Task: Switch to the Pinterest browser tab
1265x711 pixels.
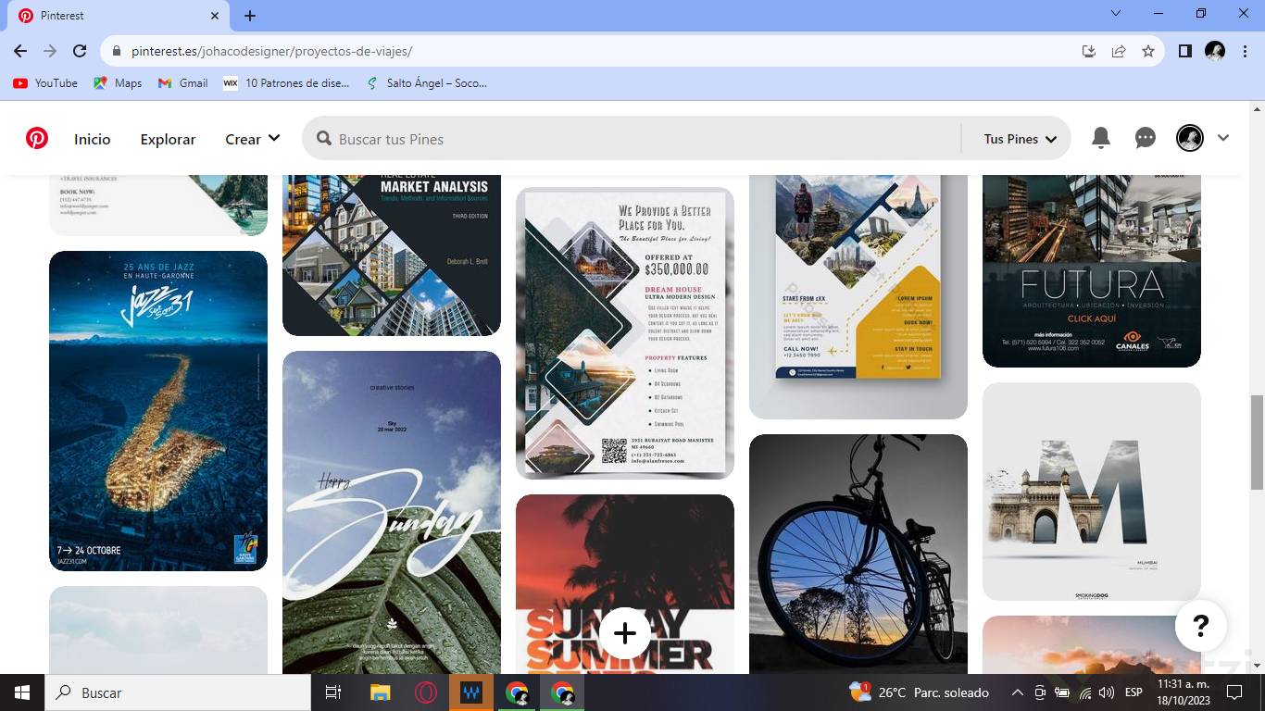Action: 119,16
